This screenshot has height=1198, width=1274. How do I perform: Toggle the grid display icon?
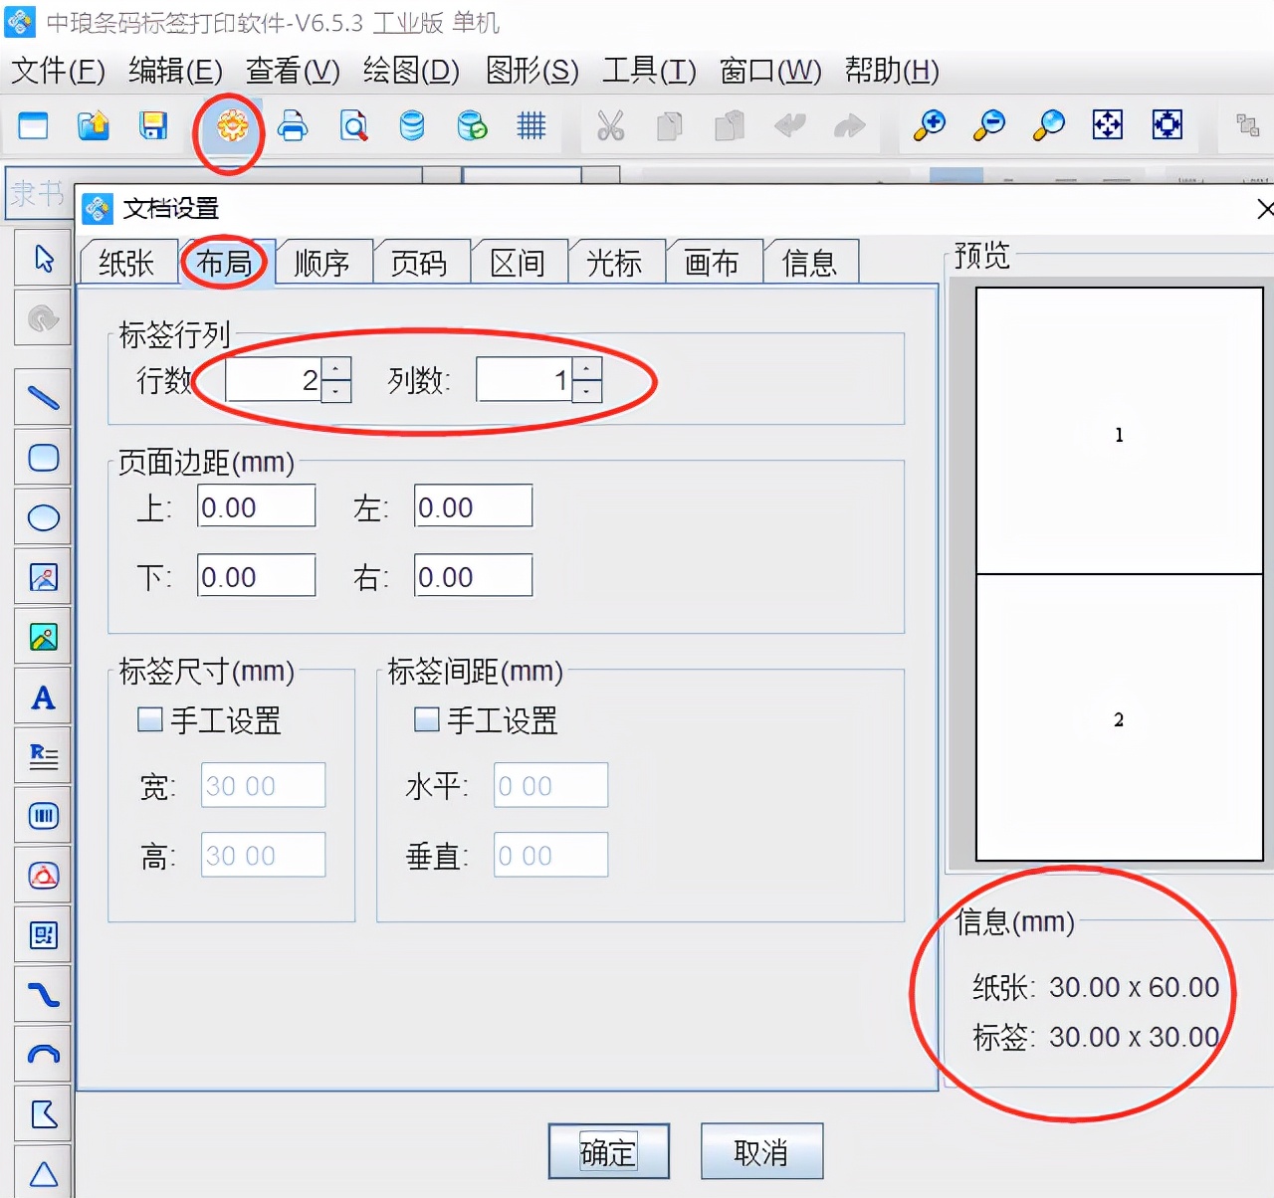531,125
